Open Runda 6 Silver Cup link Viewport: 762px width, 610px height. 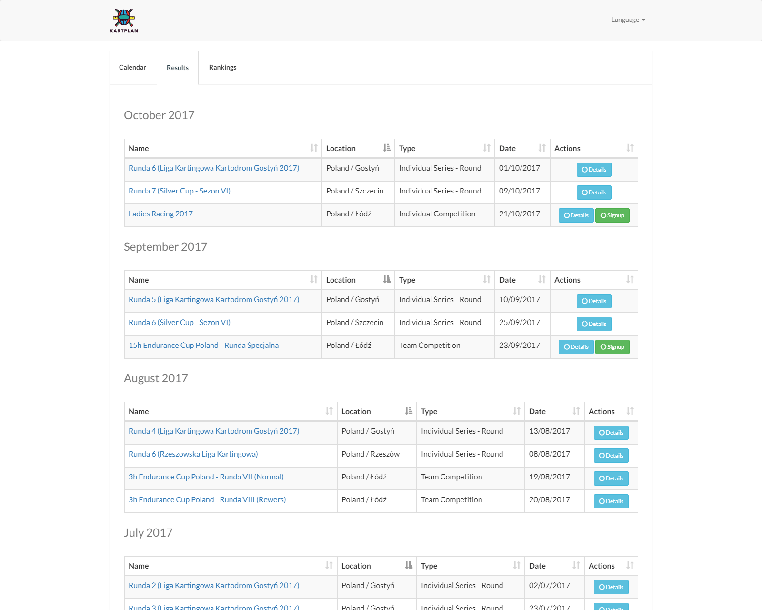(x=180, y=323)
